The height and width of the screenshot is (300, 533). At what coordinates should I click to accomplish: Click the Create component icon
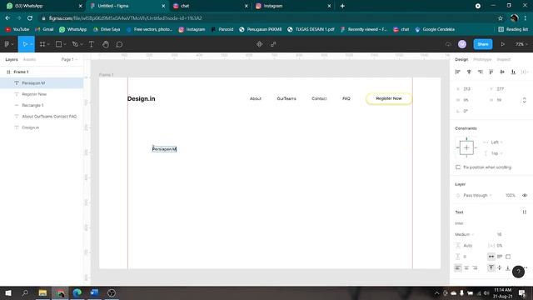click(259, 44)
